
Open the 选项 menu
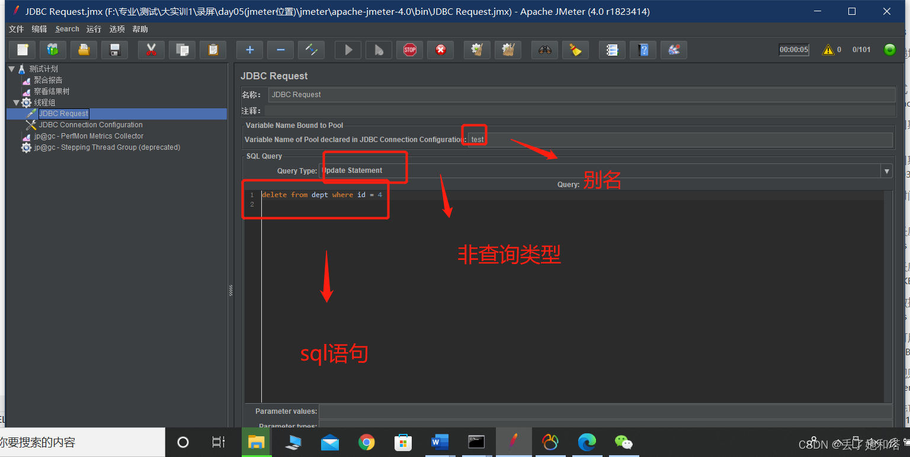click(x=117, y=29)
